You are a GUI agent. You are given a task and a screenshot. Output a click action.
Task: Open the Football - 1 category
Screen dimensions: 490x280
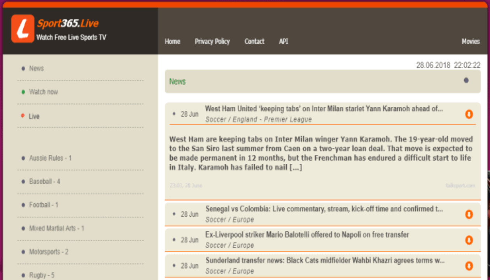click(x=44, y=205)
